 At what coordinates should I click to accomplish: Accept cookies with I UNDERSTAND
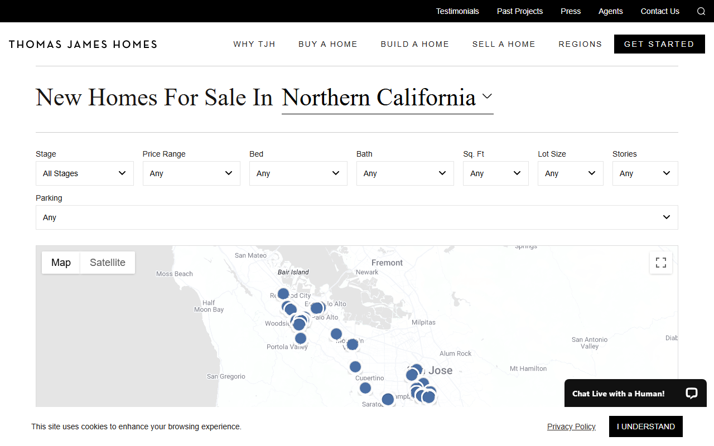[646, 426]
